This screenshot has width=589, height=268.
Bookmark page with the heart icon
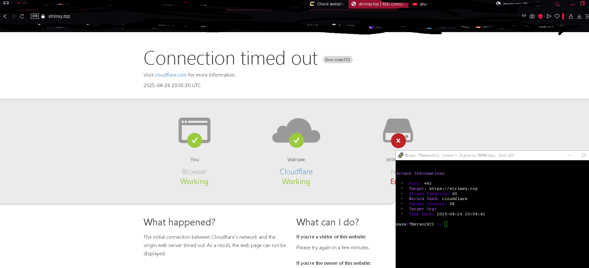point(557,16)
